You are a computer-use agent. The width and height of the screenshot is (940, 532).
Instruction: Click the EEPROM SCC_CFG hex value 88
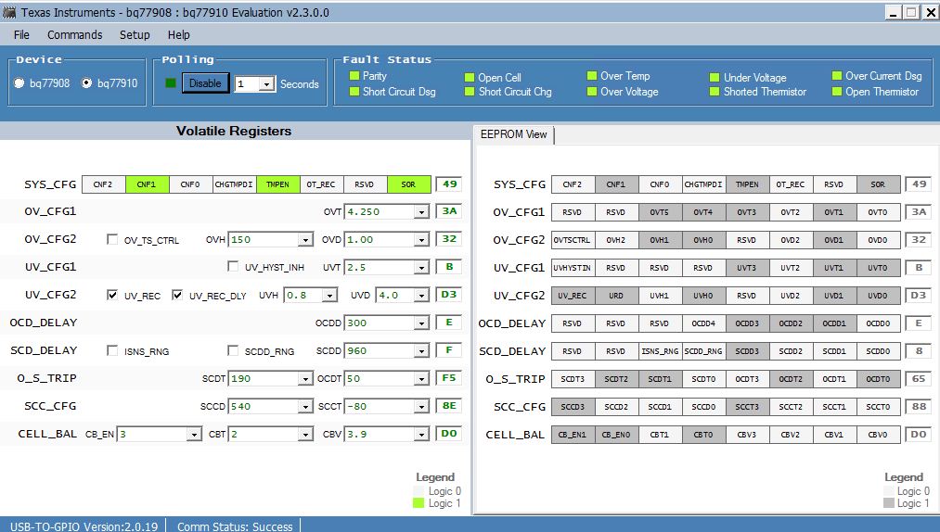[919, 406]
